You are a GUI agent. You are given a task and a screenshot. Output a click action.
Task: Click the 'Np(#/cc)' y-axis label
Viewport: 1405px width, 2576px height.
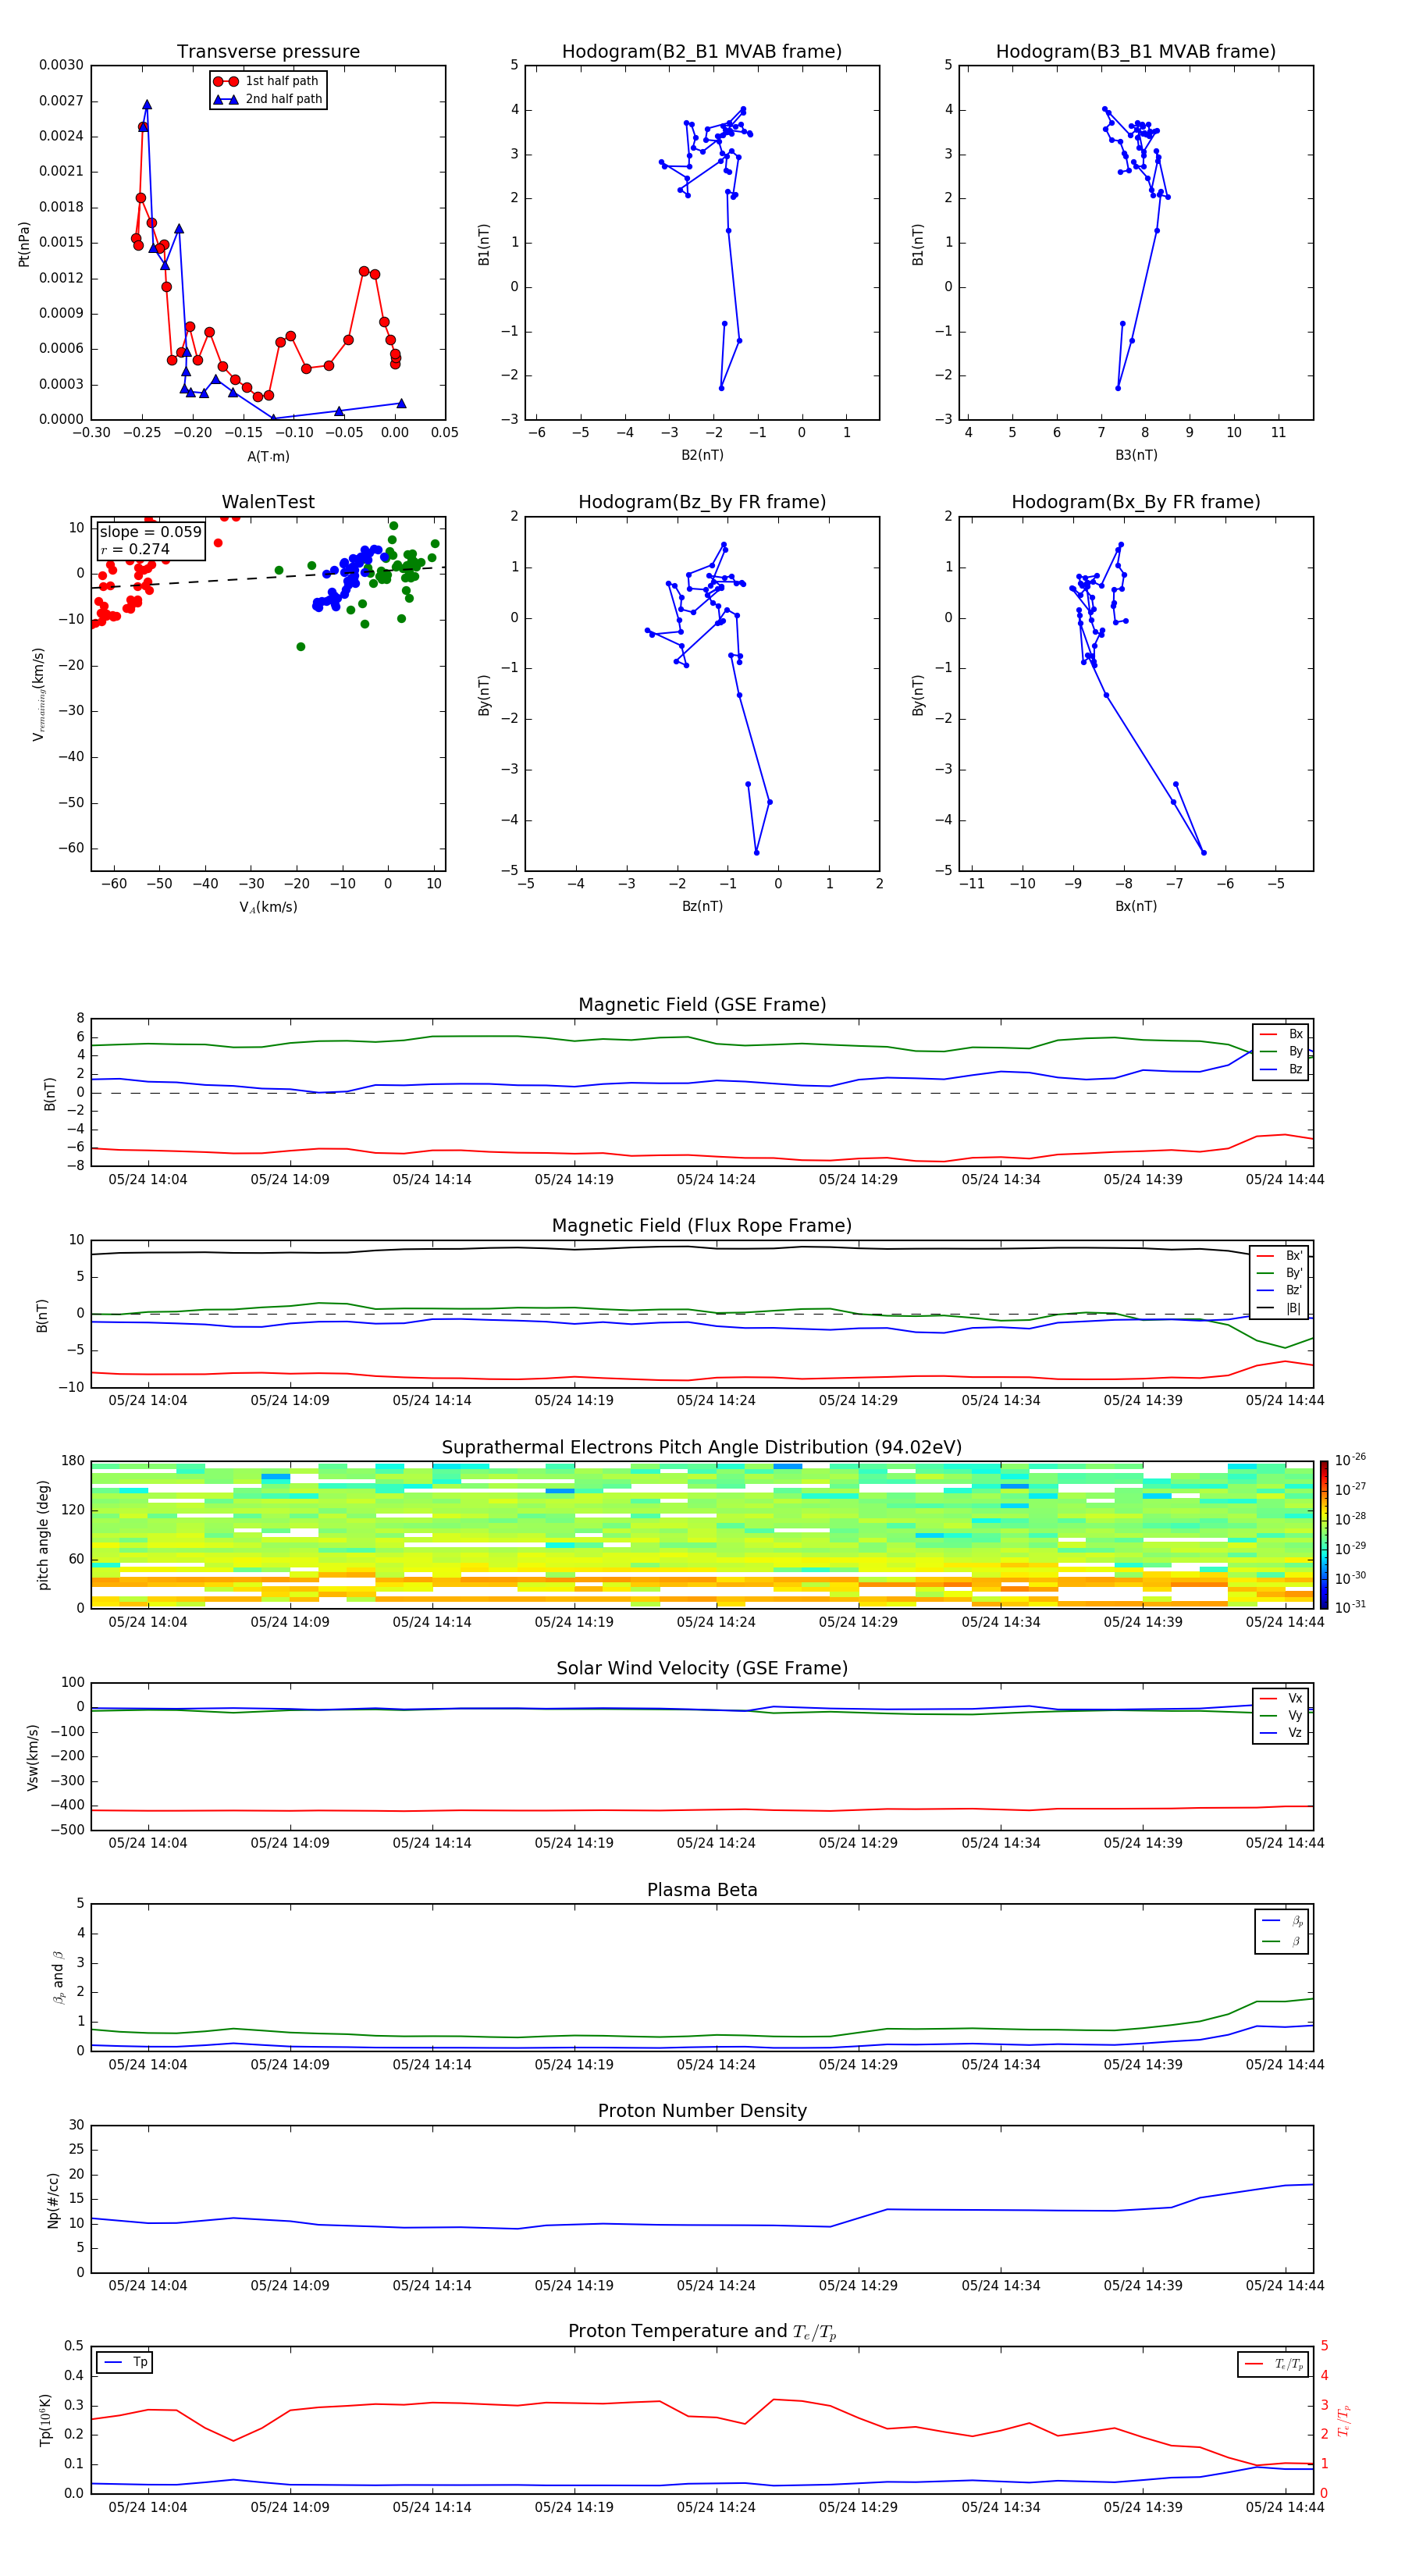click(x=53, y=2200)
